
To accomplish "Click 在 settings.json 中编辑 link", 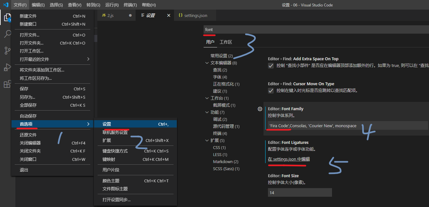I will pyautogui.click(x=289, y=159).
